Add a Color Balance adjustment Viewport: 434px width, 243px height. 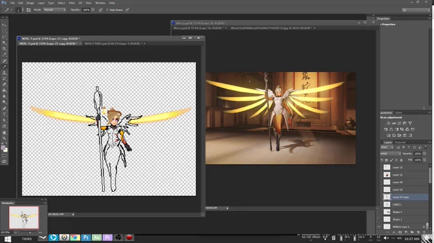click(x=391, y=129)
